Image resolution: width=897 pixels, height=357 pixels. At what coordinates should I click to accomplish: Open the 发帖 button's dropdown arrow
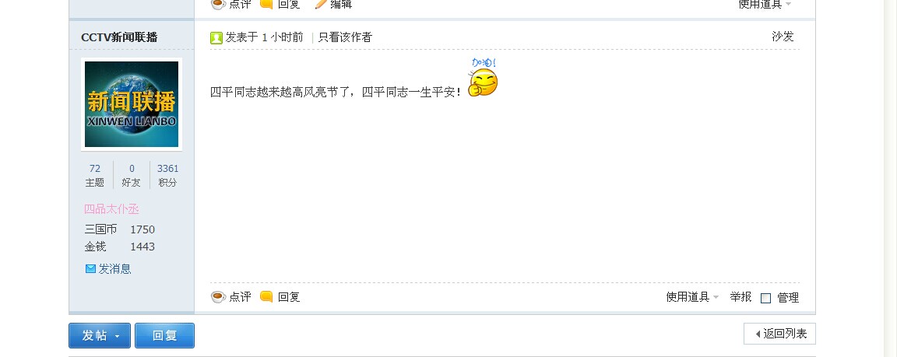pos(118,336)
